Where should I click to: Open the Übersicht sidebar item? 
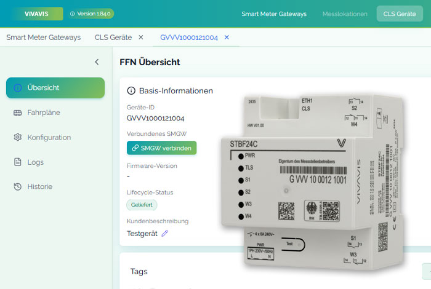point(55,88)
